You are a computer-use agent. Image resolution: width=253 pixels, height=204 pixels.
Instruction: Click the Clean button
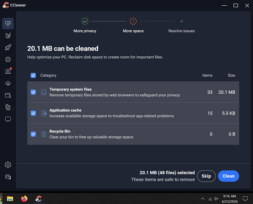pyautogui.click(x=229, y=176)
